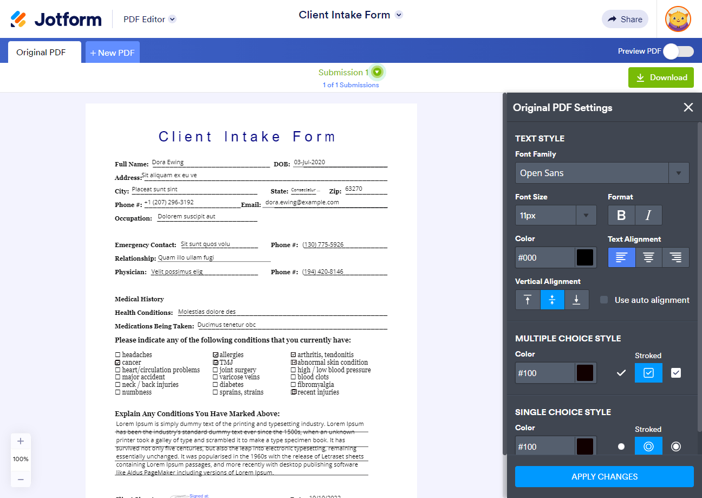The height and width of the screenshot is (498, 702).
Task: Toggle italic text format
Action: click(648, 215)
